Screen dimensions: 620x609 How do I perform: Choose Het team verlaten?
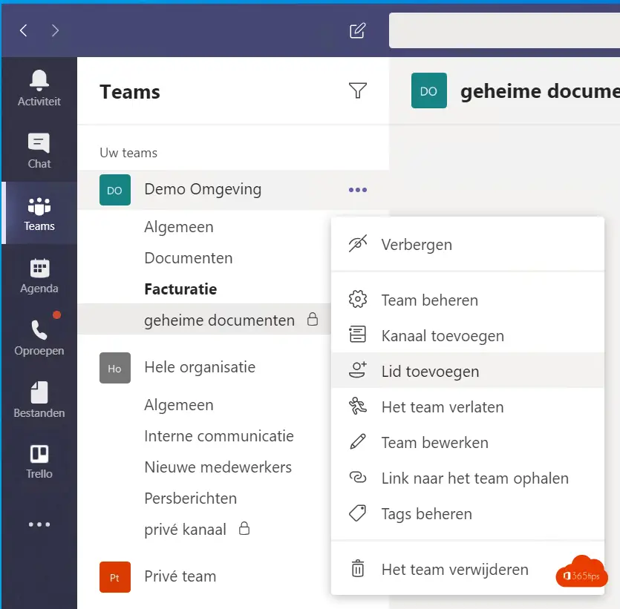click(468, 406)
